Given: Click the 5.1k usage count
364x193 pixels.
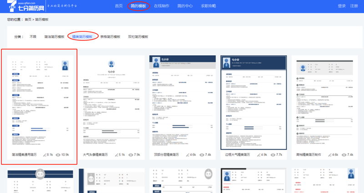Looking at the screenshot, I should pyautogui.click(x=122, y=154).
